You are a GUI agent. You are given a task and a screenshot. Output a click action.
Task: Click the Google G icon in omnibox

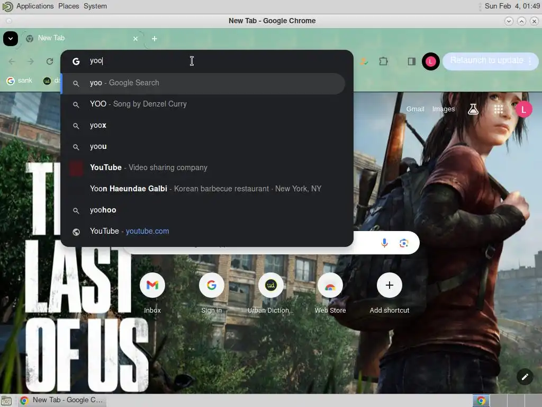coord(76,61)
